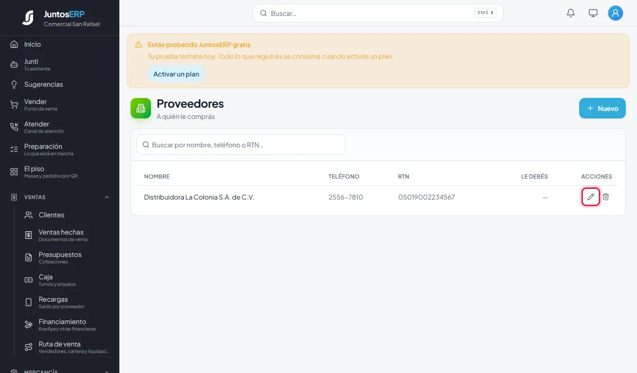
Task: Open notifications bell
Action: point(571,13)
